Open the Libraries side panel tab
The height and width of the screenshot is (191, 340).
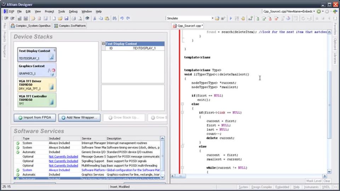coord(335,58)
